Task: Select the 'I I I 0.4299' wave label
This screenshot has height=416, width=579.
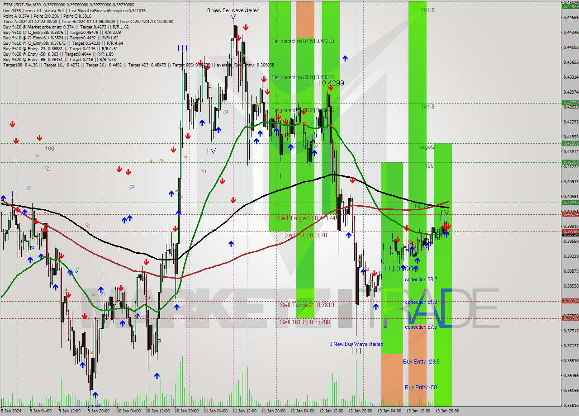Action: [327, 83]
